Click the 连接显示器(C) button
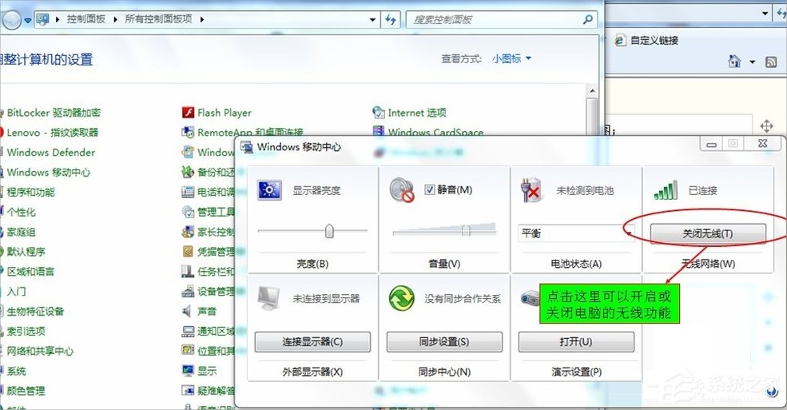787x410 pixels. click(312, 342)
